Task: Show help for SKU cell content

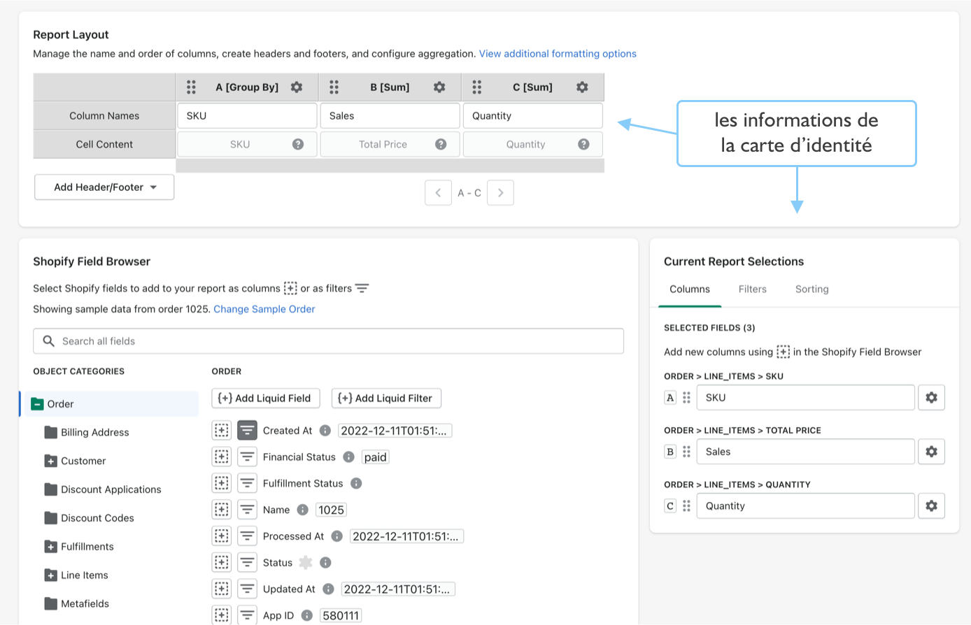Action: pos(298,144)
